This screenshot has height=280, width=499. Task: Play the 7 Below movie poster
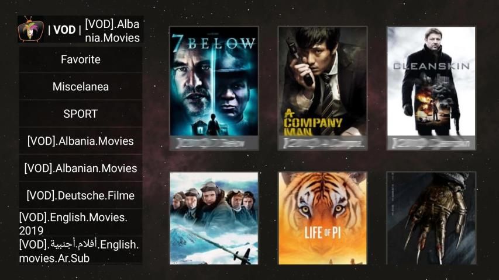[x=214, y=81]
